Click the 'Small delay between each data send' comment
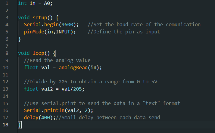 (x=108, y=118)
